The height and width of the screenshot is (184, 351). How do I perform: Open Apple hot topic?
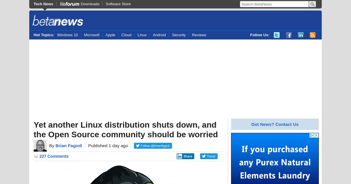point(110,35)
